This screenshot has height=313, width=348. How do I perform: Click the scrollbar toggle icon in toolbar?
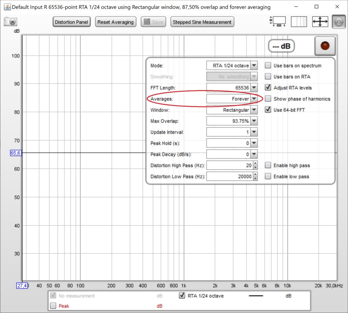[x=277, y=22]
